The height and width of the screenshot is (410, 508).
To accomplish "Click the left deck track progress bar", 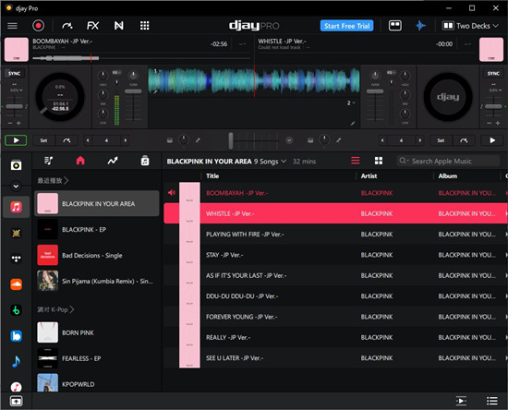I will [x=141, y=58].
